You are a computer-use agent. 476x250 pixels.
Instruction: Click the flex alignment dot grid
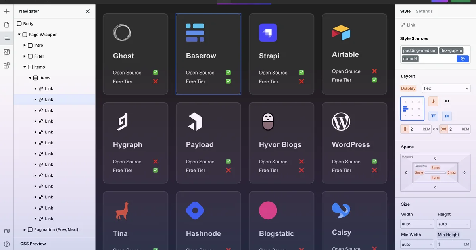[x=413, y=109]
